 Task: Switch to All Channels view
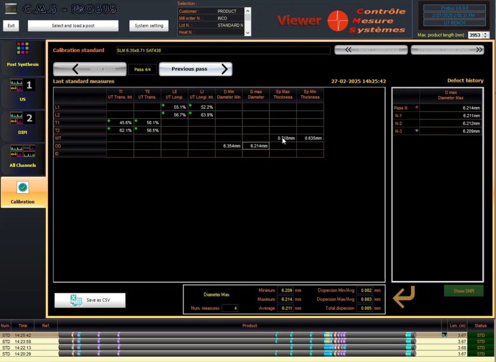pos(23,156)
